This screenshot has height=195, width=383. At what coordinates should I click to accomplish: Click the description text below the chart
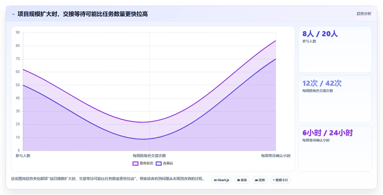(x=107, y=179)
